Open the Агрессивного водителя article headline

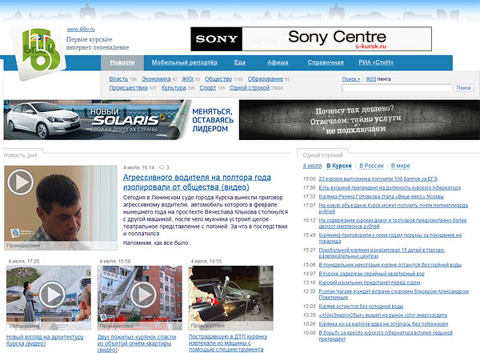click(x=197, y=182)
